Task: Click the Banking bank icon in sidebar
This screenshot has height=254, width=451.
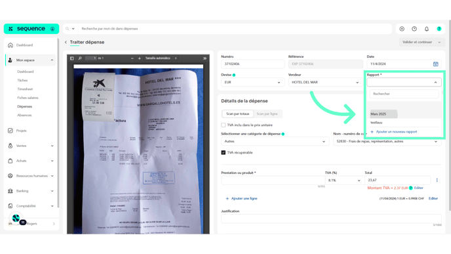Action: click(x=10, y=191)
